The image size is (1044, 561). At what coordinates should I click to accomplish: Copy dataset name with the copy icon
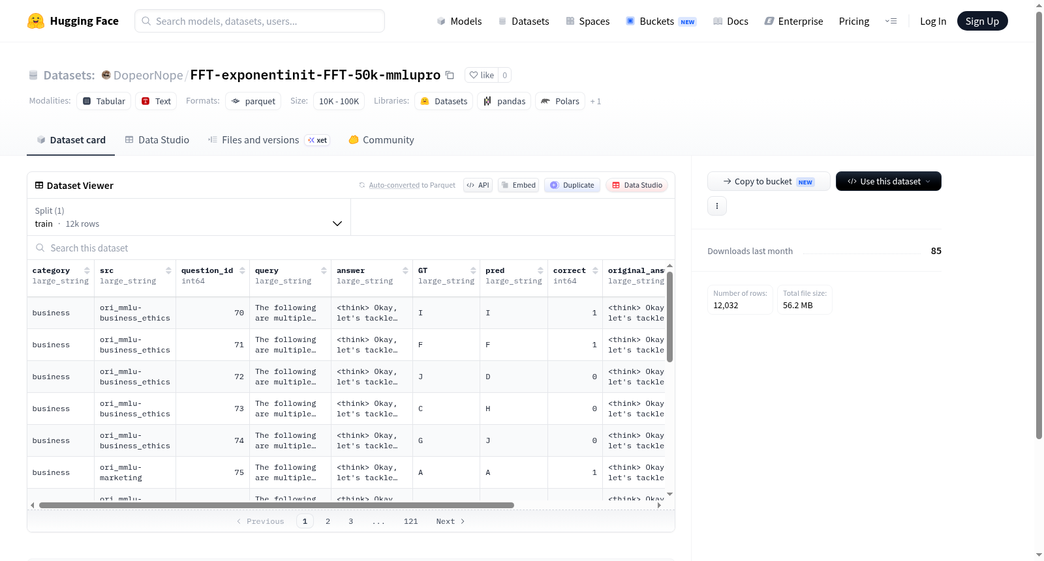(450, 75)
